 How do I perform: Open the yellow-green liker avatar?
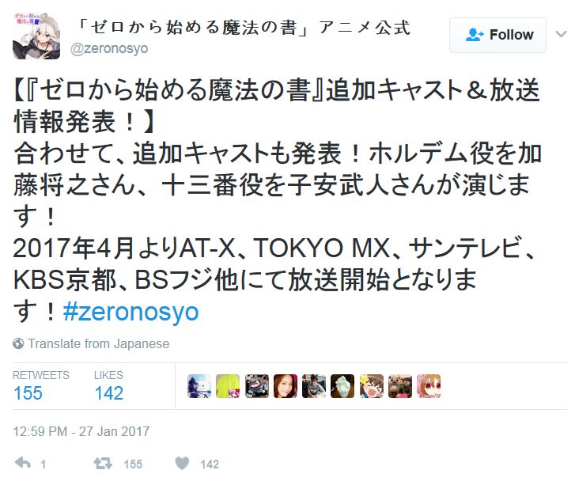tap(228, 386)
